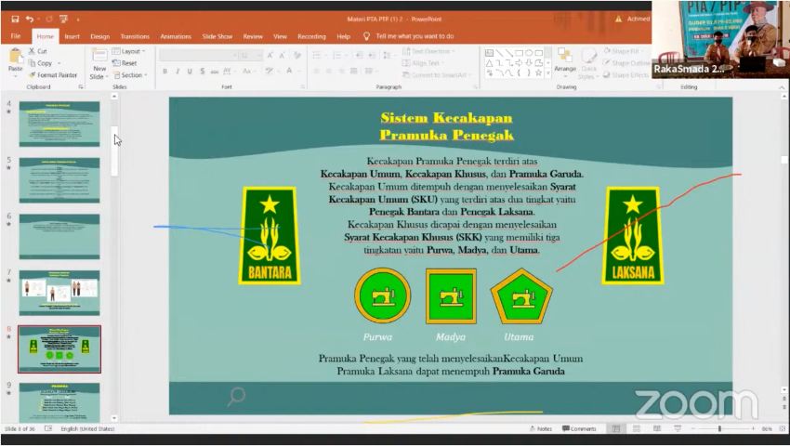This screenshot has height=446, width=790.
Task: Click the Arrange icon in Drawing group
Action: 564,61
